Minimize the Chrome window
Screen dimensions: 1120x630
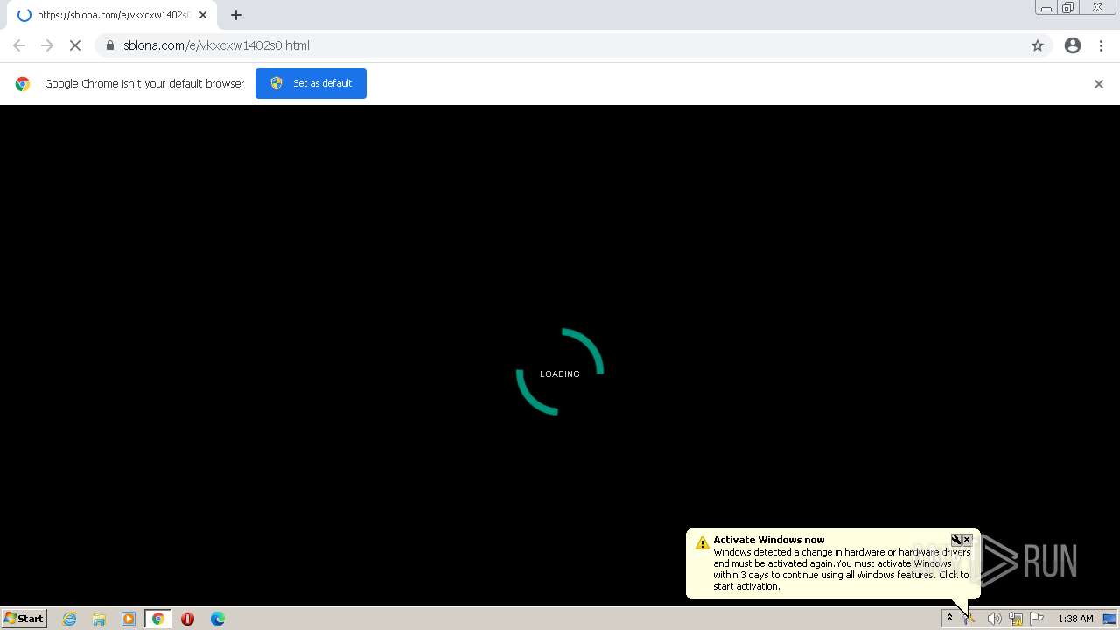tap(1046, 8)
